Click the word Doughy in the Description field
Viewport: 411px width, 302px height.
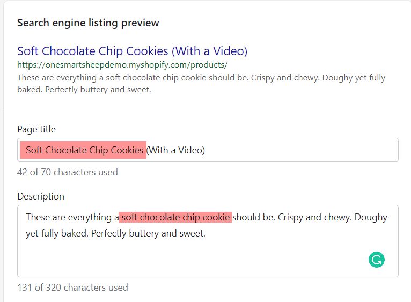pos(371,217)
